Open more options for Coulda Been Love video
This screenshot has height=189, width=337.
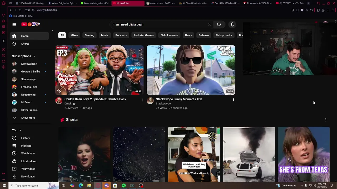click(142, 99)
